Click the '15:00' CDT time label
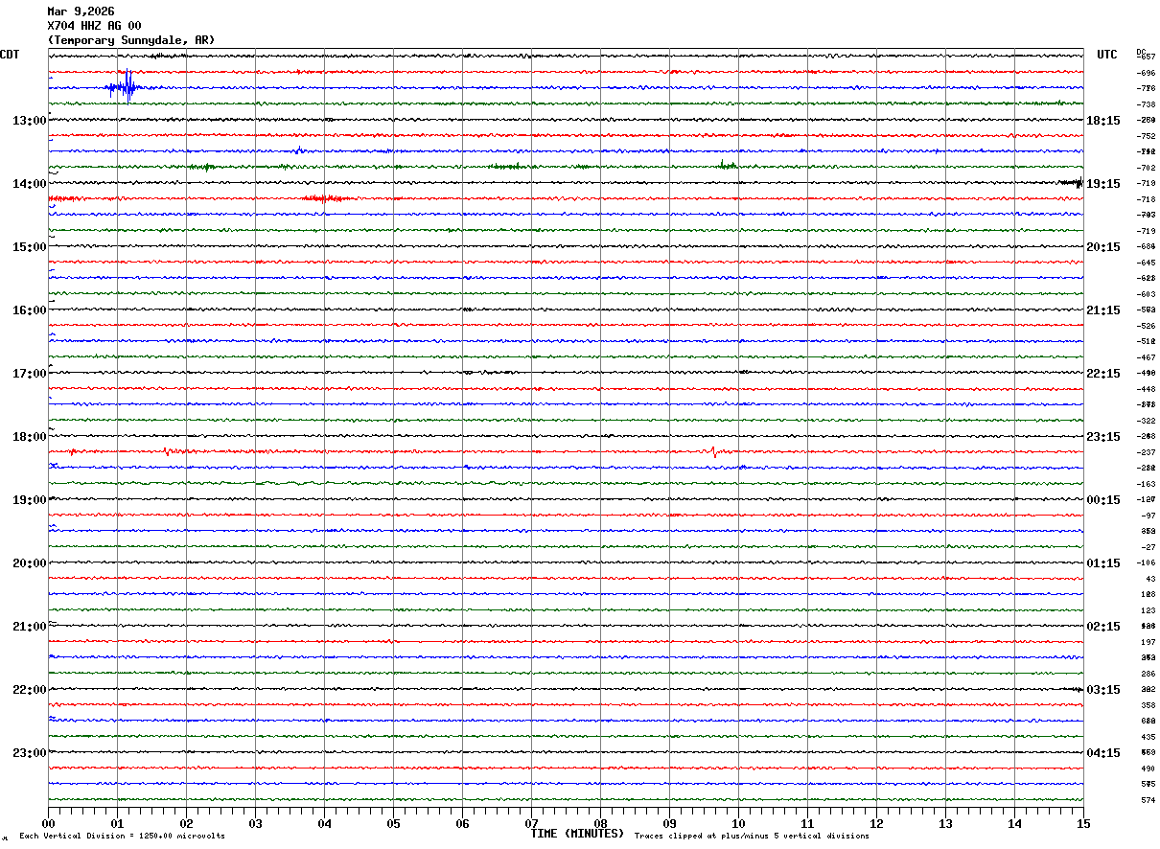 pos(29,247)
